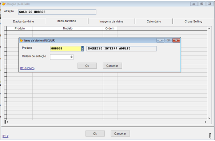Minimize the Atração main window
215x141 pixels.
click(x=194, y=4)
